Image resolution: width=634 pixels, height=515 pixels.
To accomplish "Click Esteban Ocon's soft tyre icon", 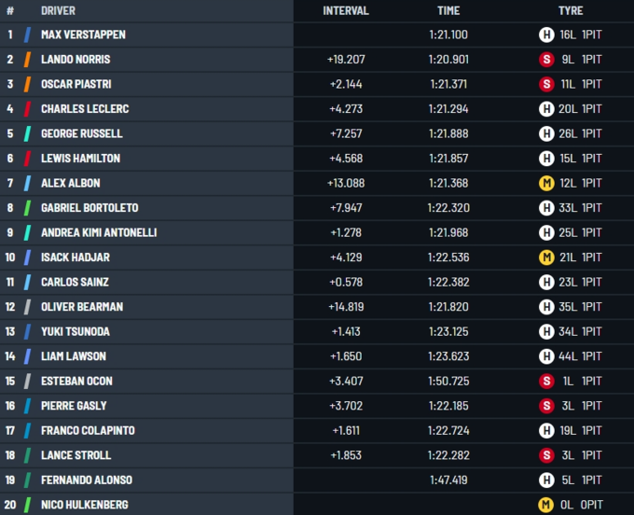I will point(546,381).
